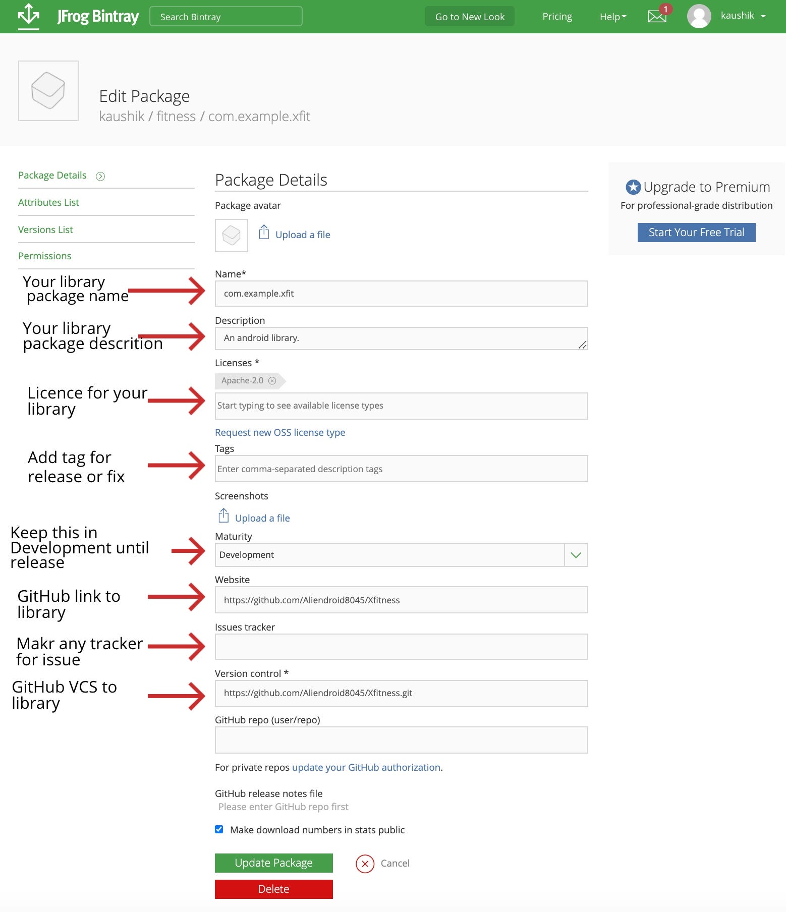Open the Maturity dropdown

coord(575,554)
